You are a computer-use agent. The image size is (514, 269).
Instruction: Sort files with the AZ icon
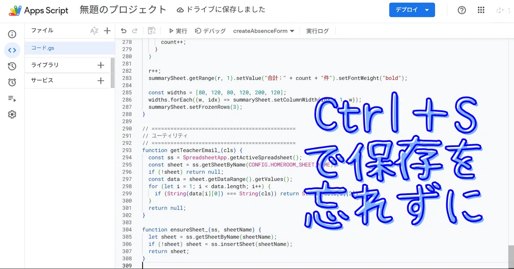tap(94, 31)
